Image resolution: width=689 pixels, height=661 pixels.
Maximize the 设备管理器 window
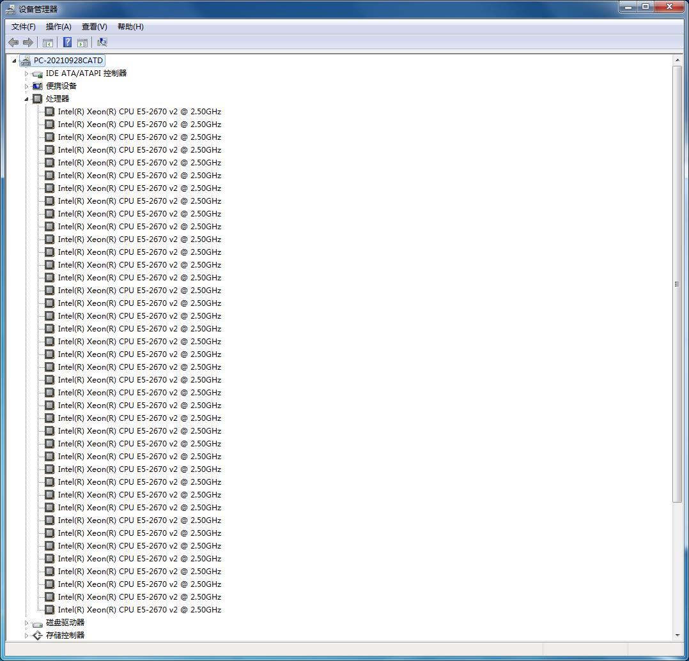[646, 6]
